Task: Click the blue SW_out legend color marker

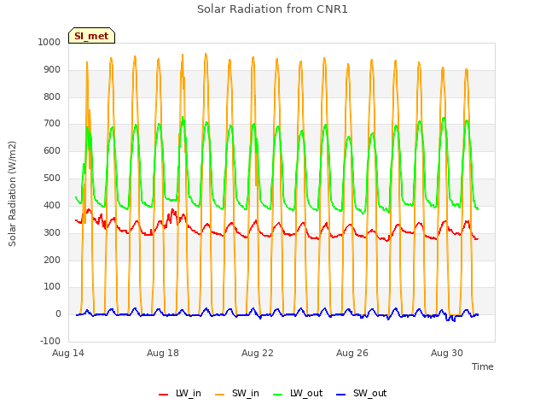Action: pyautogui.click(x=340, y=395)
